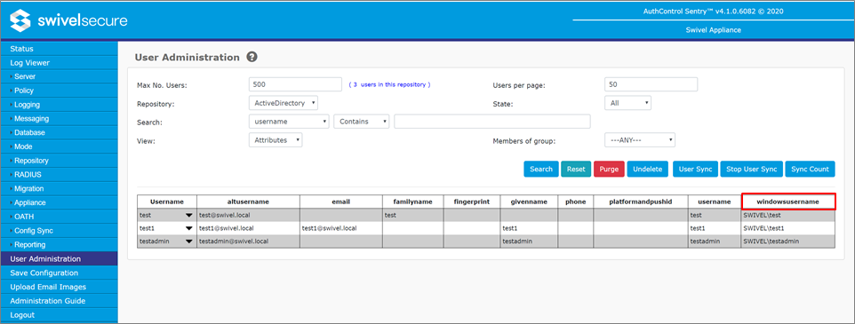Click the Reset button
855x324 pixels.
click(576, 170)
